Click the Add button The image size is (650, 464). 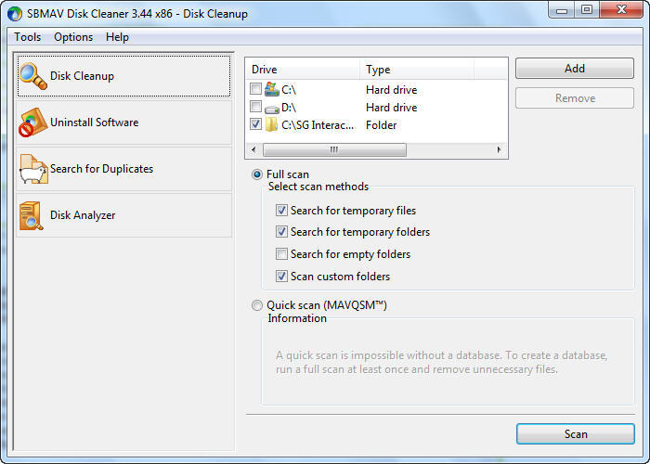click(575, 69)
